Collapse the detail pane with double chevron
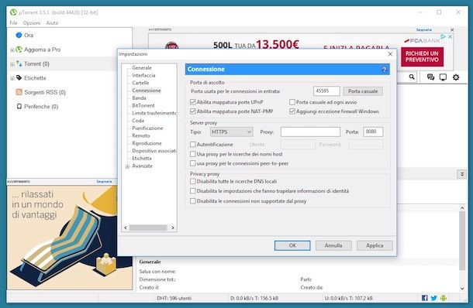The height and width of the screenshot is (308, 473). point(462,174)
